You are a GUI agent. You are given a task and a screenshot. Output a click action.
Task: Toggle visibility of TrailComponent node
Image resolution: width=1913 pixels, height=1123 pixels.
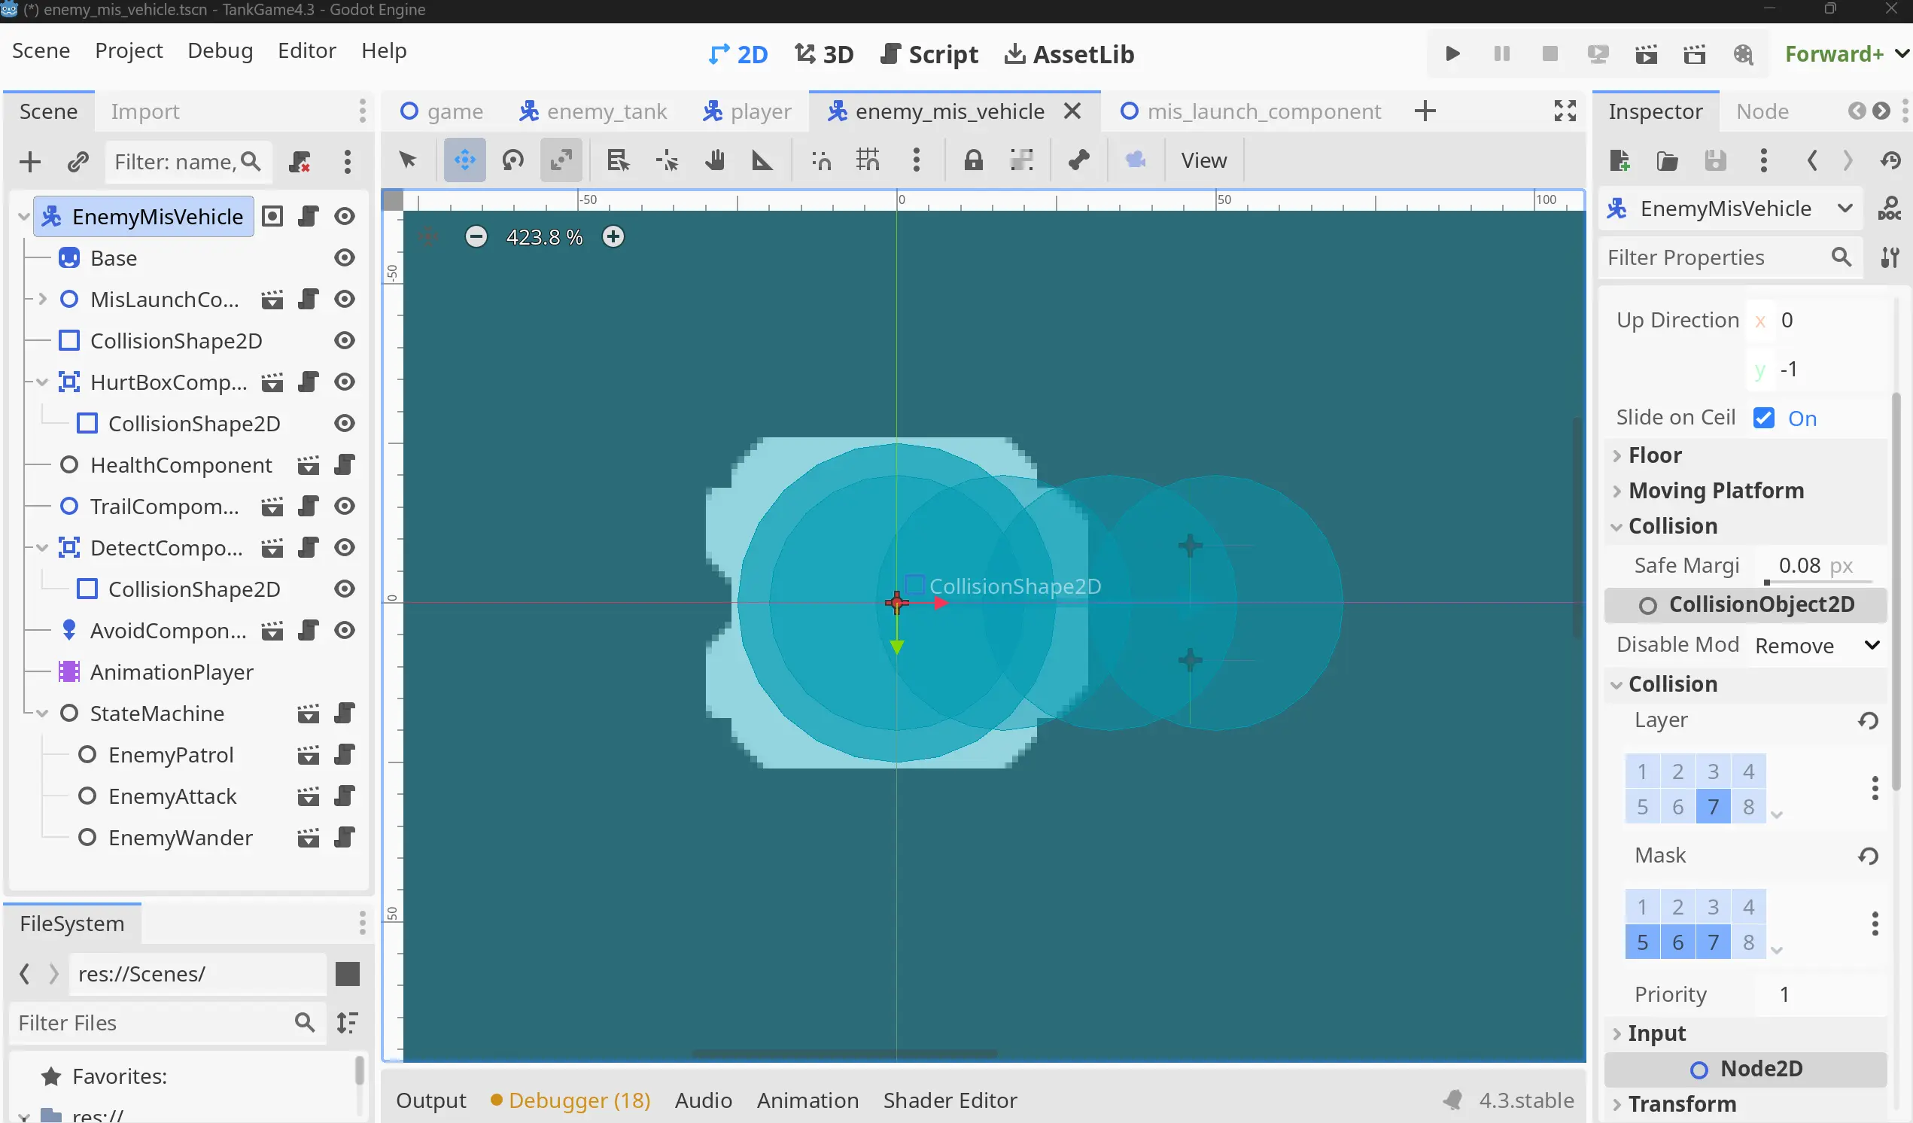point(345,507)
